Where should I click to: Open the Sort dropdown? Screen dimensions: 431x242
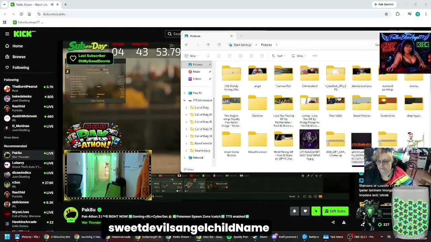click(x=278, y=56)
